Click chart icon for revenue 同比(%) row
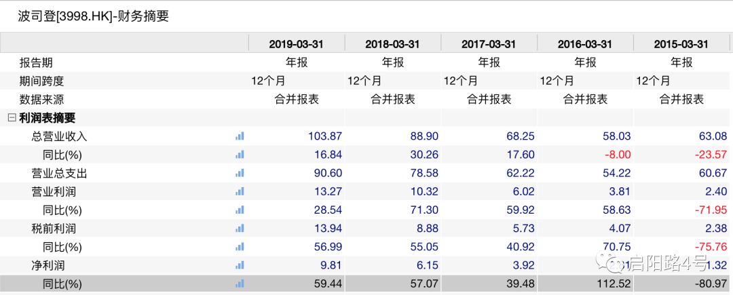The height and width of the screenshot is (295, 733). coord(240,155)
